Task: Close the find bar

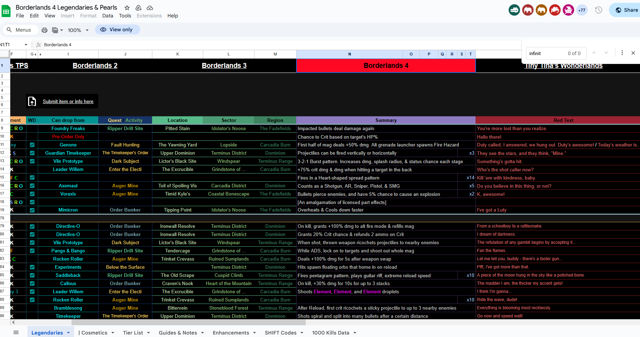Action: (x=633, y=53)
